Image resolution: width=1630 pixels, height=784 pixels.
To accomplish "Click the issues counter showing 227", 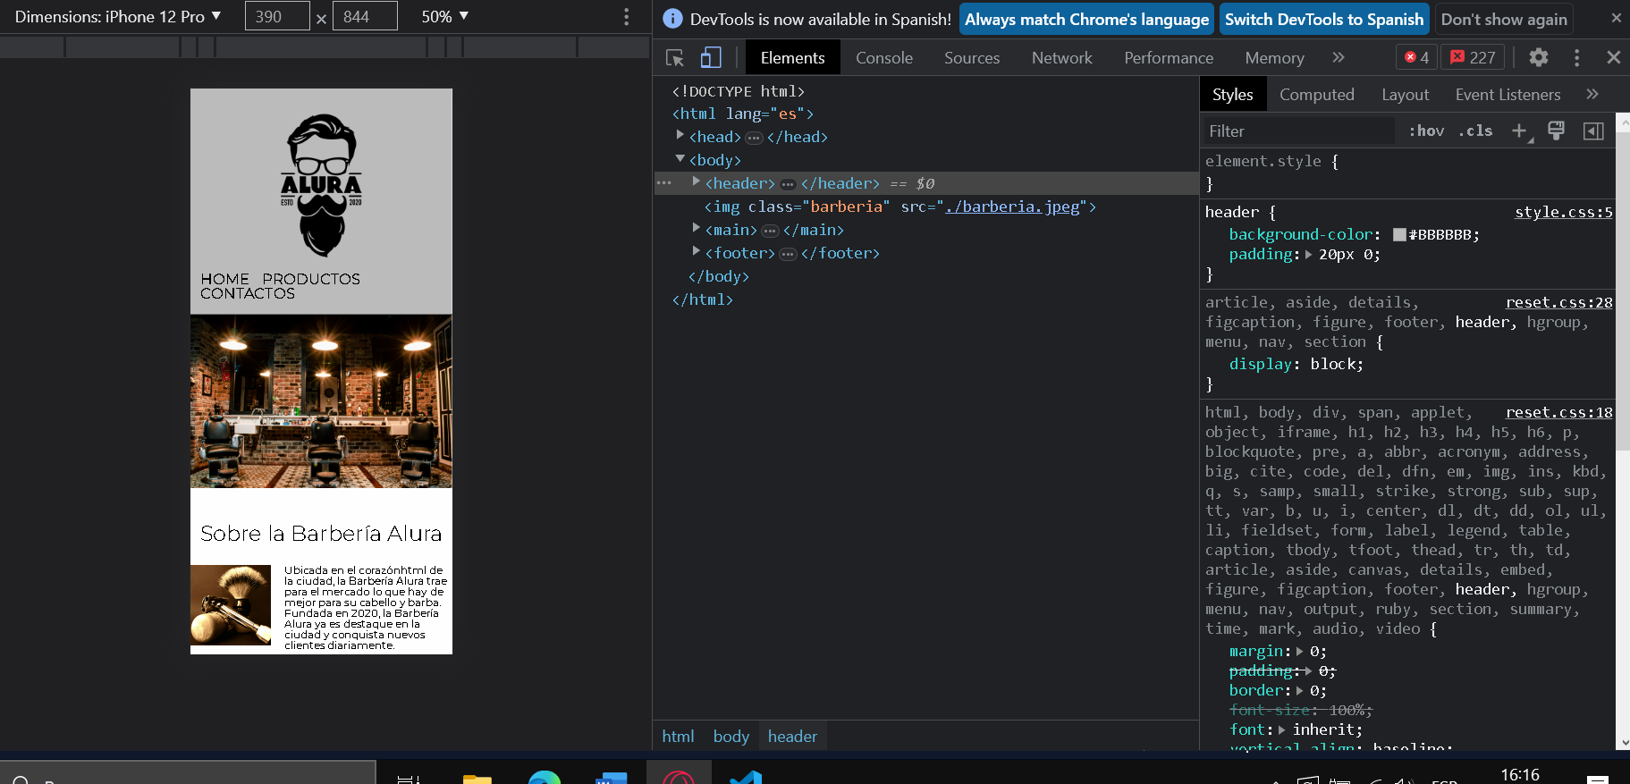I will pos(1473,57).
